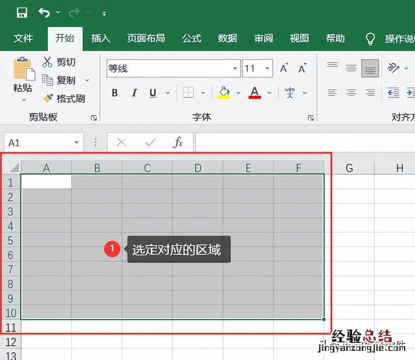Click the Format Painter brush icon
The width and height of the screenshot is (415, 360).
tap(47, 99)
